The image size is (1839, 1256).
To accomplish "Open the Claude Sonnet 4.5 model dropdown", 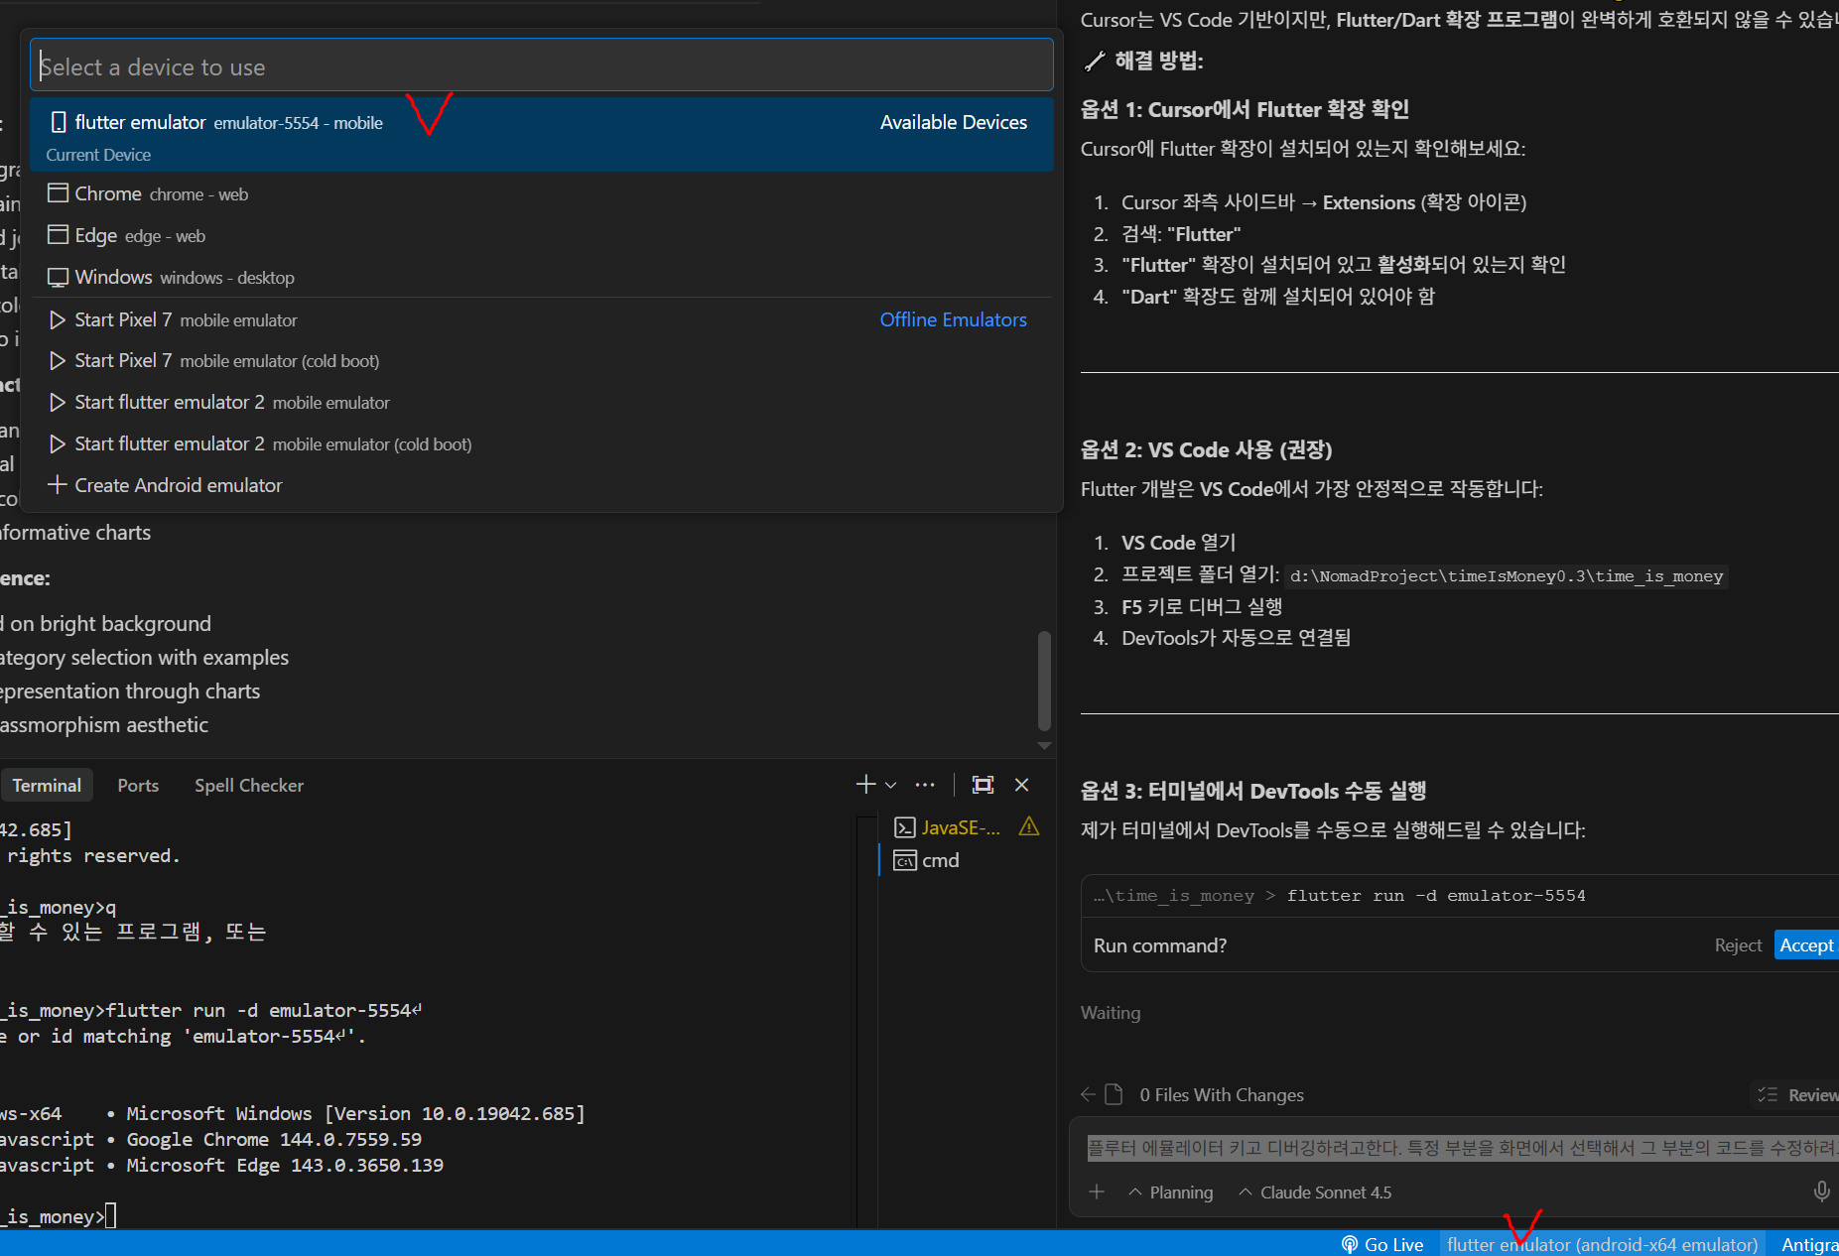I will pos(1315,1192).
